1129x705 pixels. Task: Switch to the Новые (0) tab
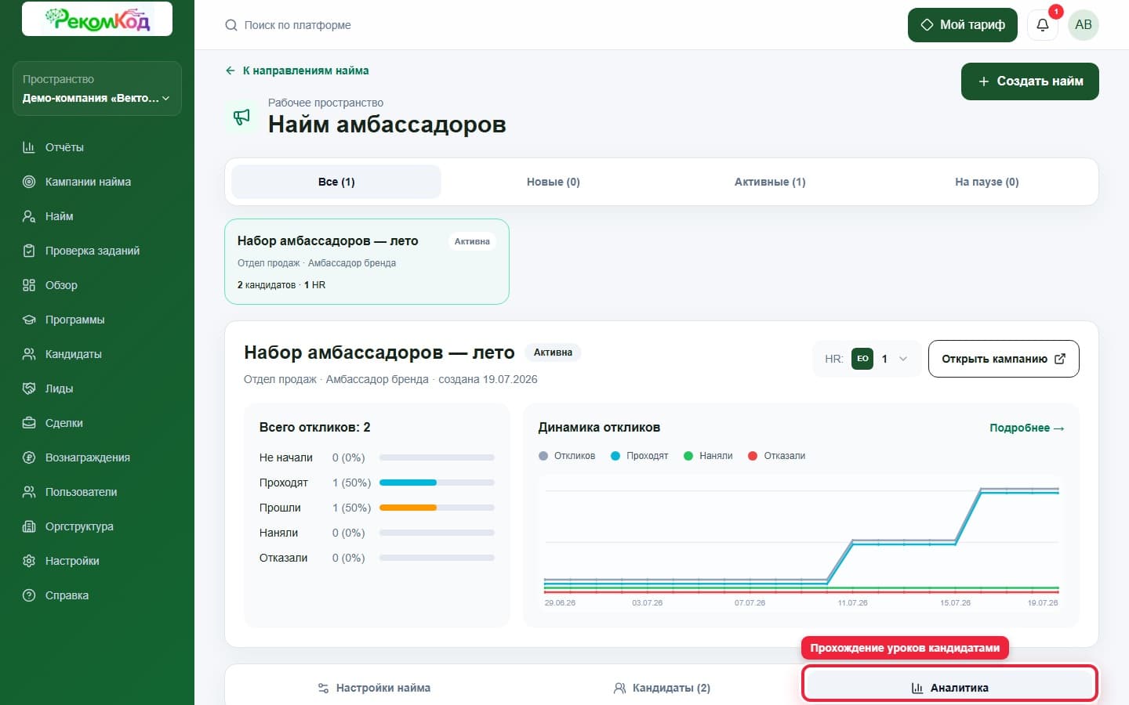click(554, 182)
